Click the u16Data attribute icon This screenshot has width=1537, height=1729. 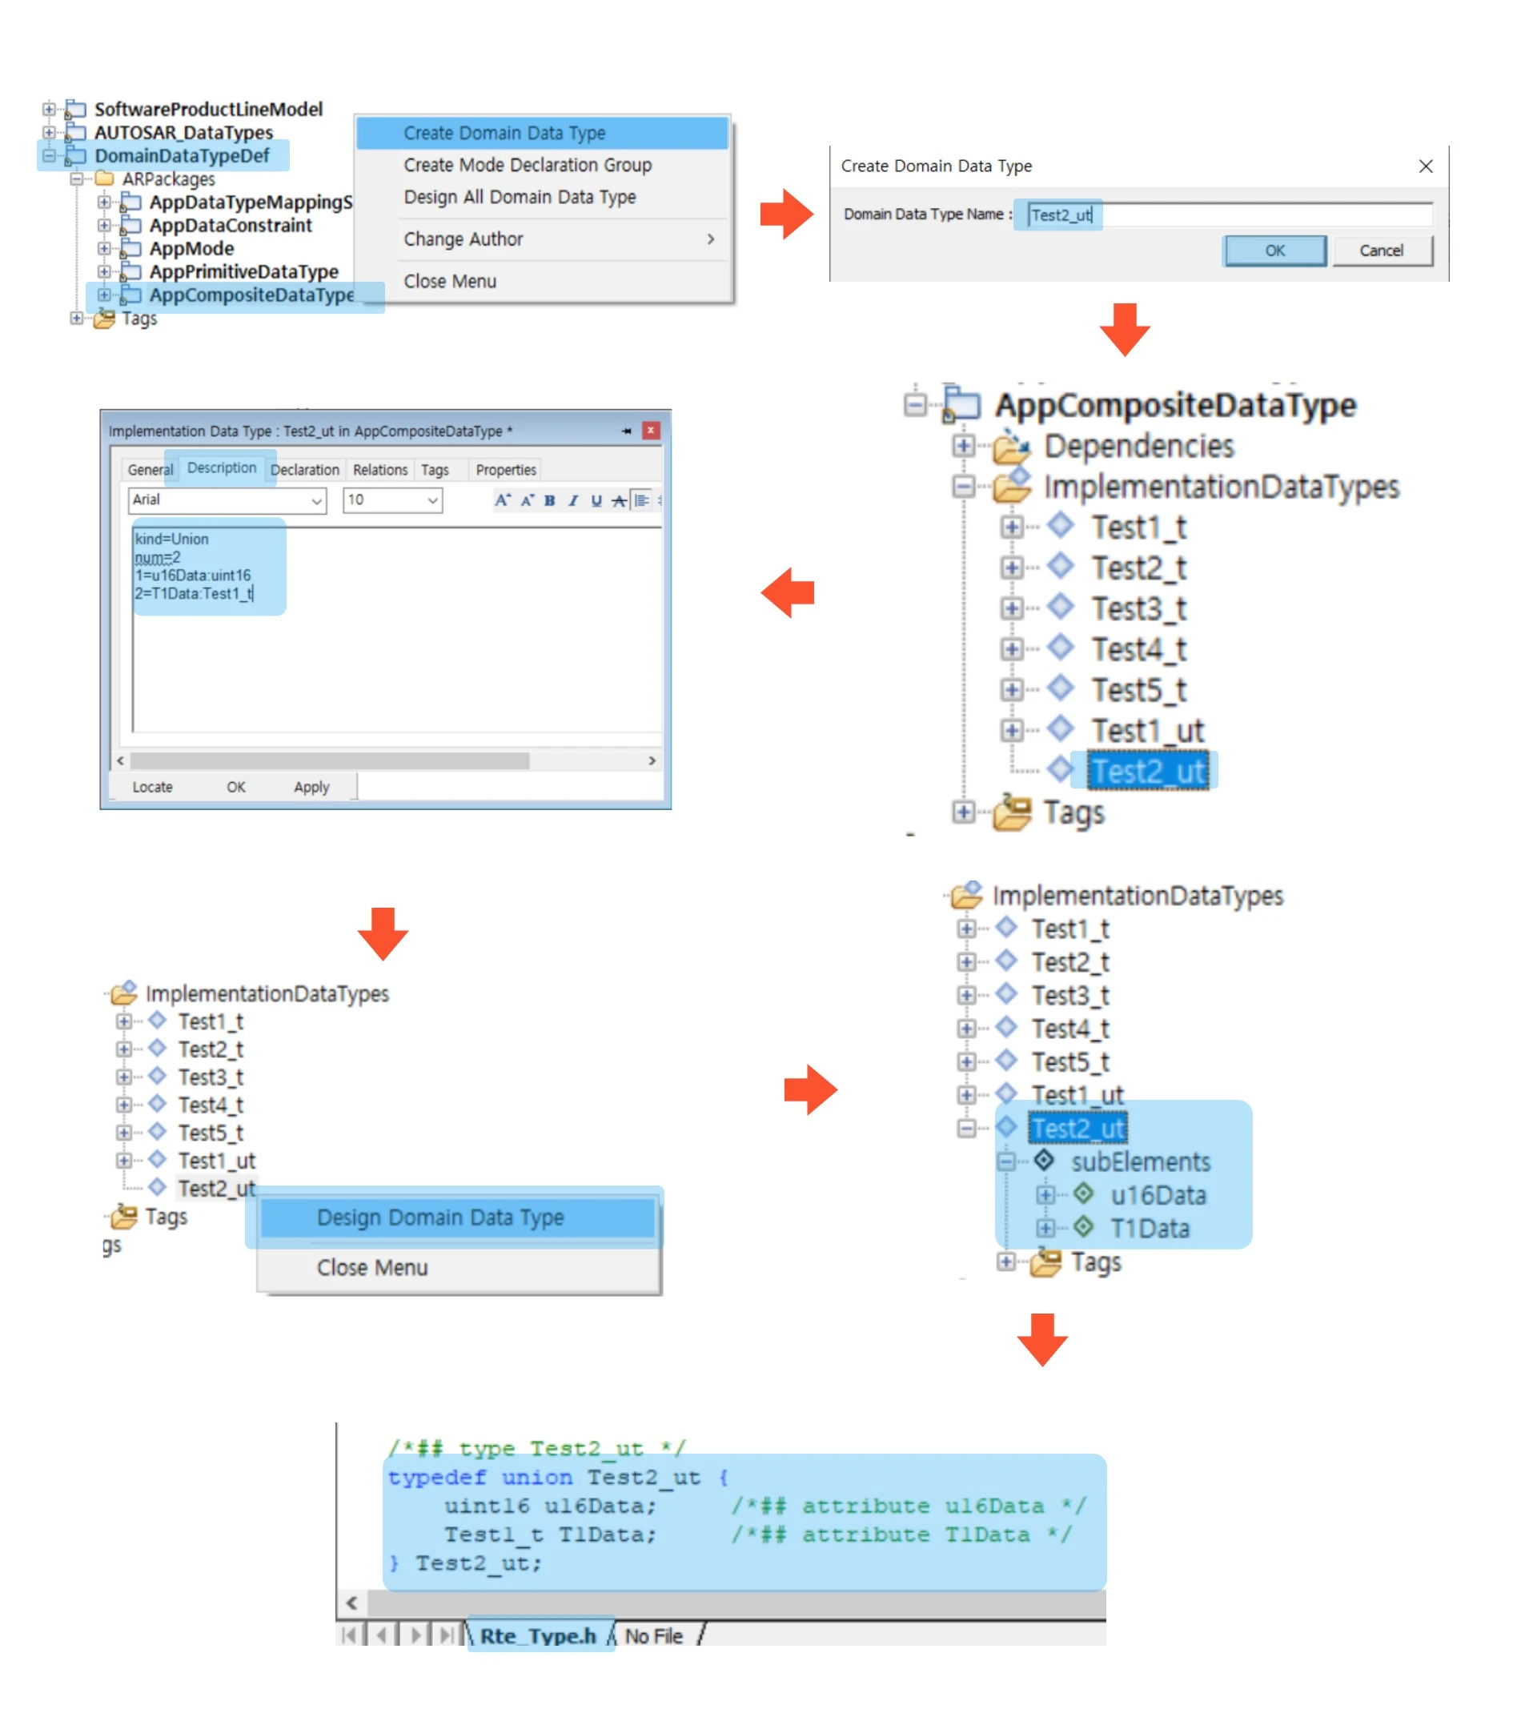pyautogui.click(x=1084, y=1193)
